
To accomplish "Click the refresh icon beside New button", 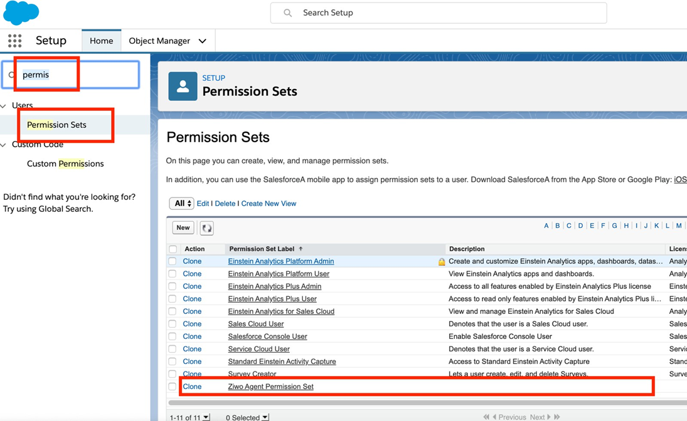I will (x=207, y=228).
